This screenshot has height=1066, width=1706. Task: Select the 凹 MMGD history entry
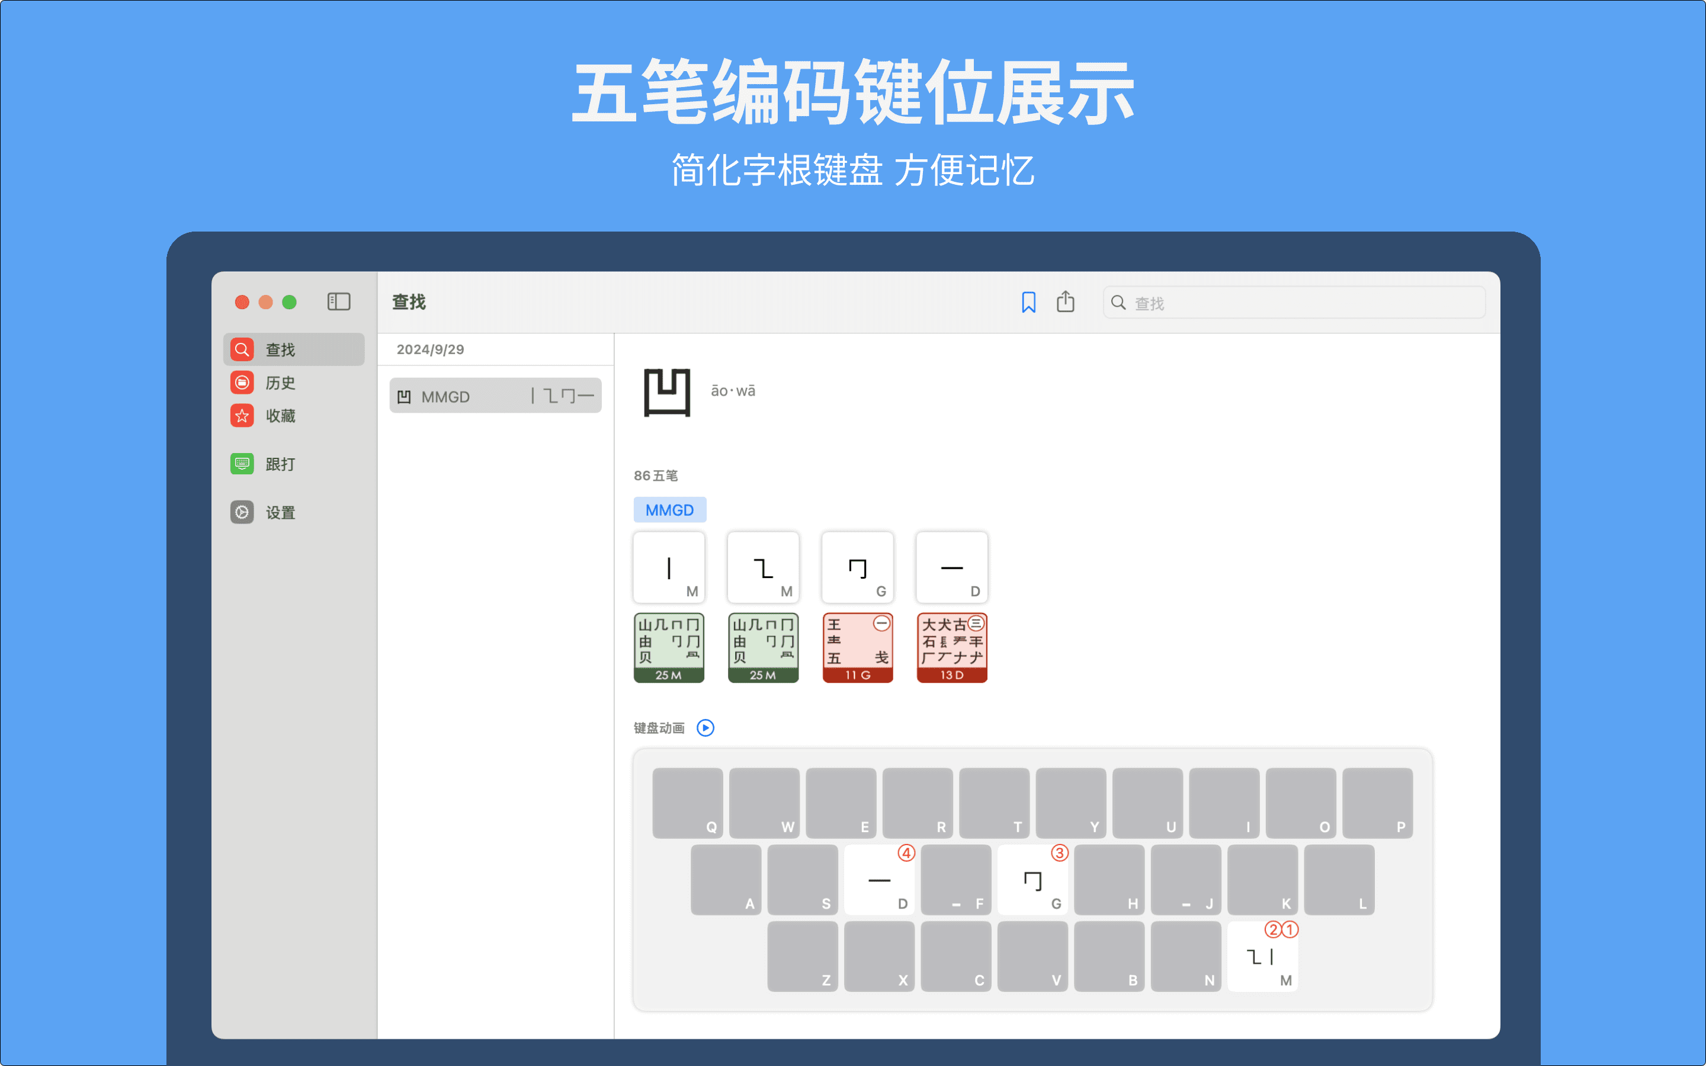pos(496,396)
